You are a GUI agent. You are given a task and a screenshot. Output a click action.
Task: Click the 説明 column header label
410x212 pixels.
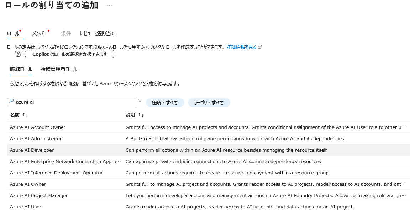pos(130,115)
